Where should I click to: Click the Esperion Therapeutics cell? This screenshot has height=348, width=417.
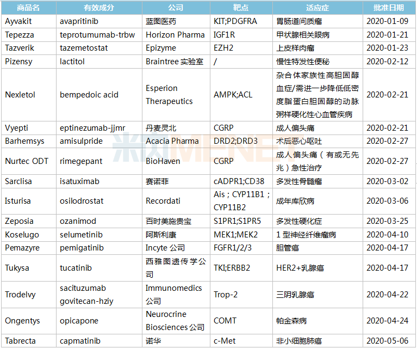pos(176,95)
